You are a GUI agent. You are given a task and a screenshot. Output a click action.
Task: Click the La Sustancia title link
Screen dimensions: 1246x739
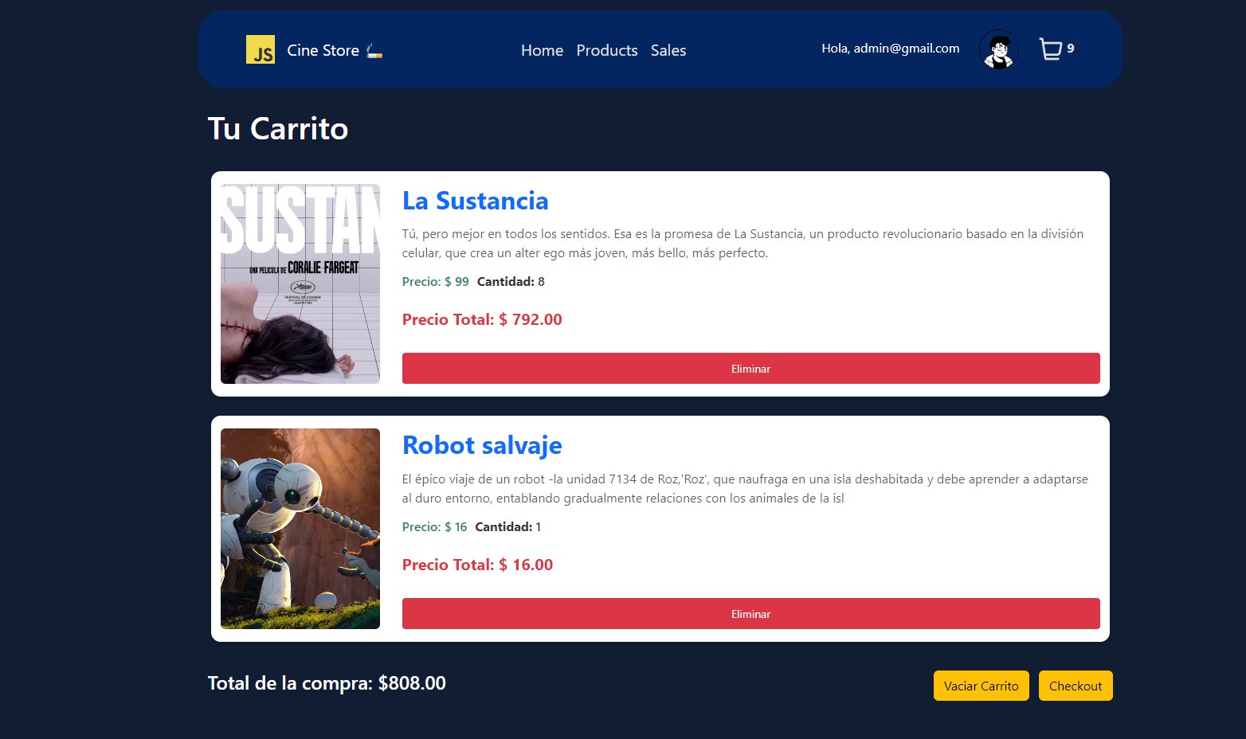tap(475, 201)
